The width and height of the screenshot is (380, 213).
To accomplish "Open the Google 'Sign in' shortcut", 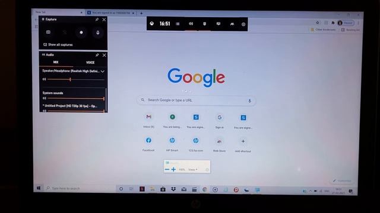I will click(x=220, y=121).
